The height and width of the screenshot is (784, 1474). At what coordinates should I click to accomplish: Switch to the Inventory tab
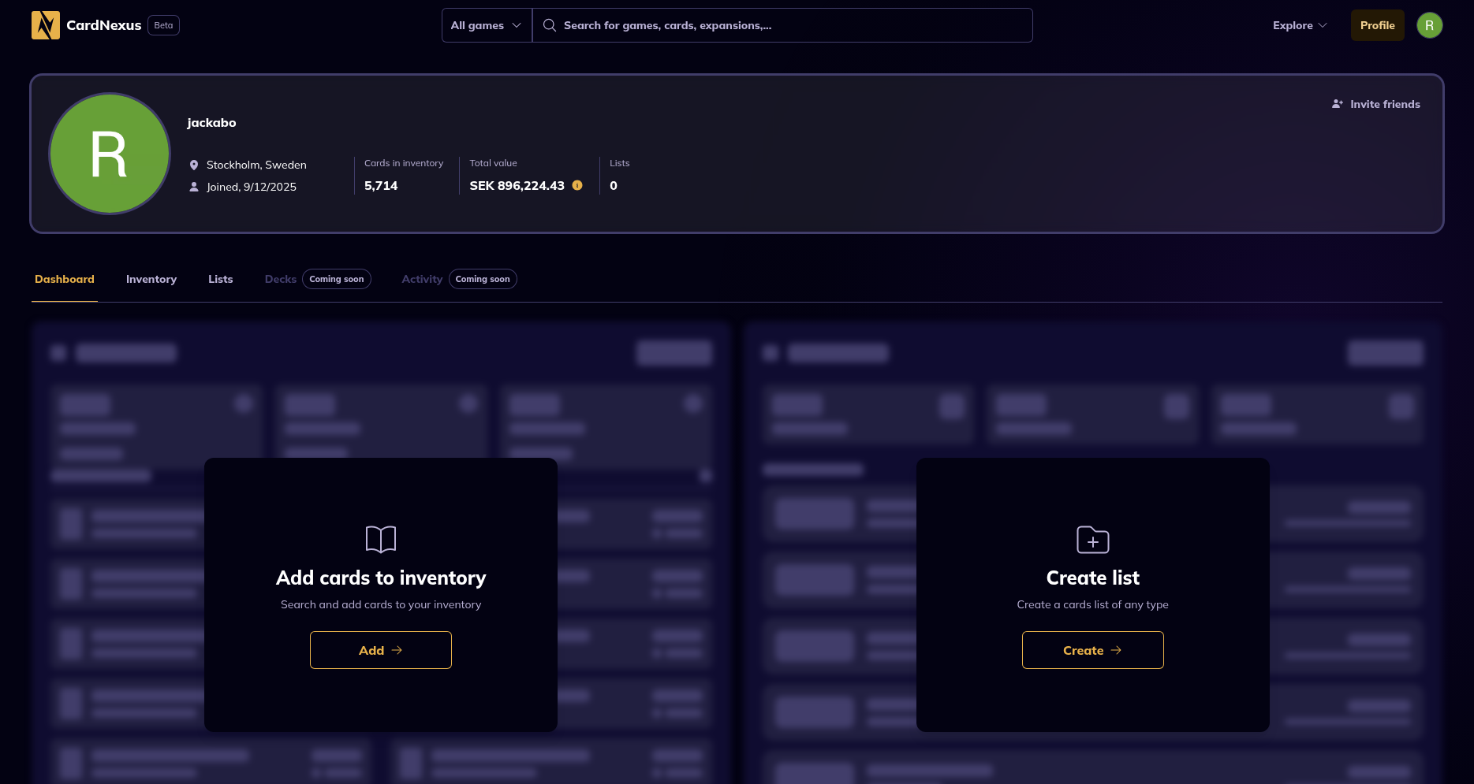point(151,279)
